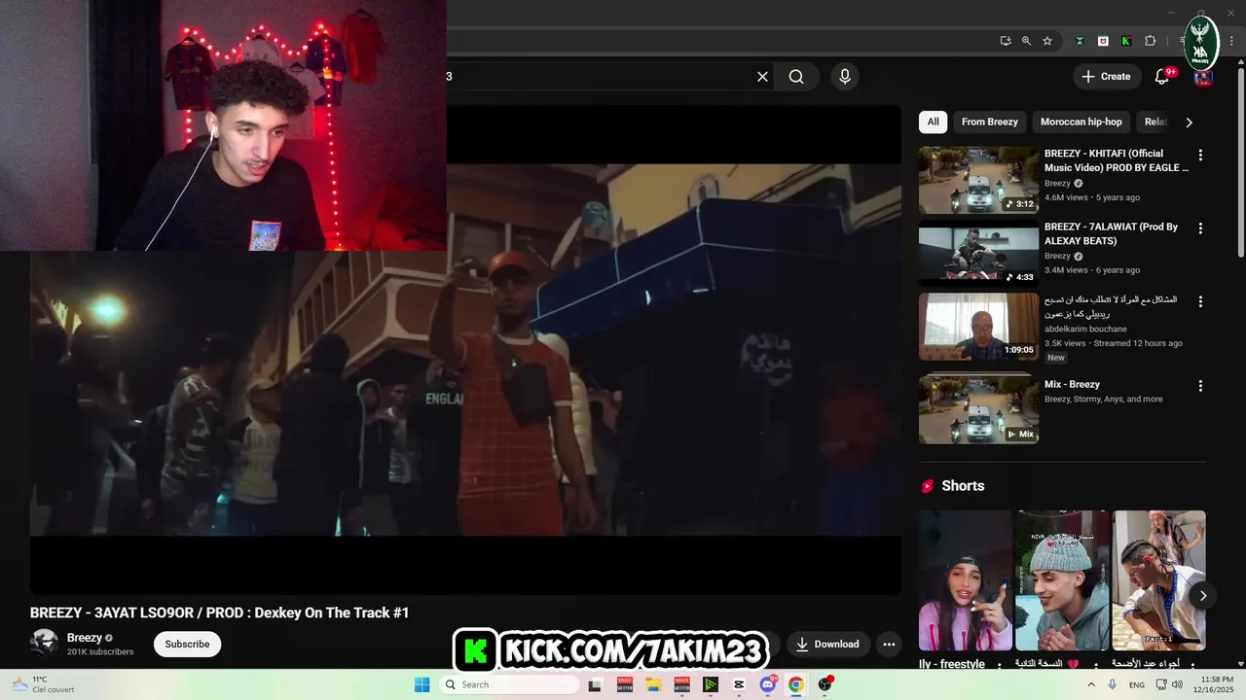The width and height of the screenshot is (1246, 700).
Task: Open the YouTube account avatar menu
Action: [x=1203, y=77]
